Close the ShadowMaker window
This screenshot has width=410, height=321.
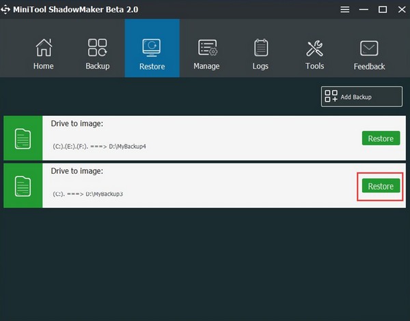402,10
